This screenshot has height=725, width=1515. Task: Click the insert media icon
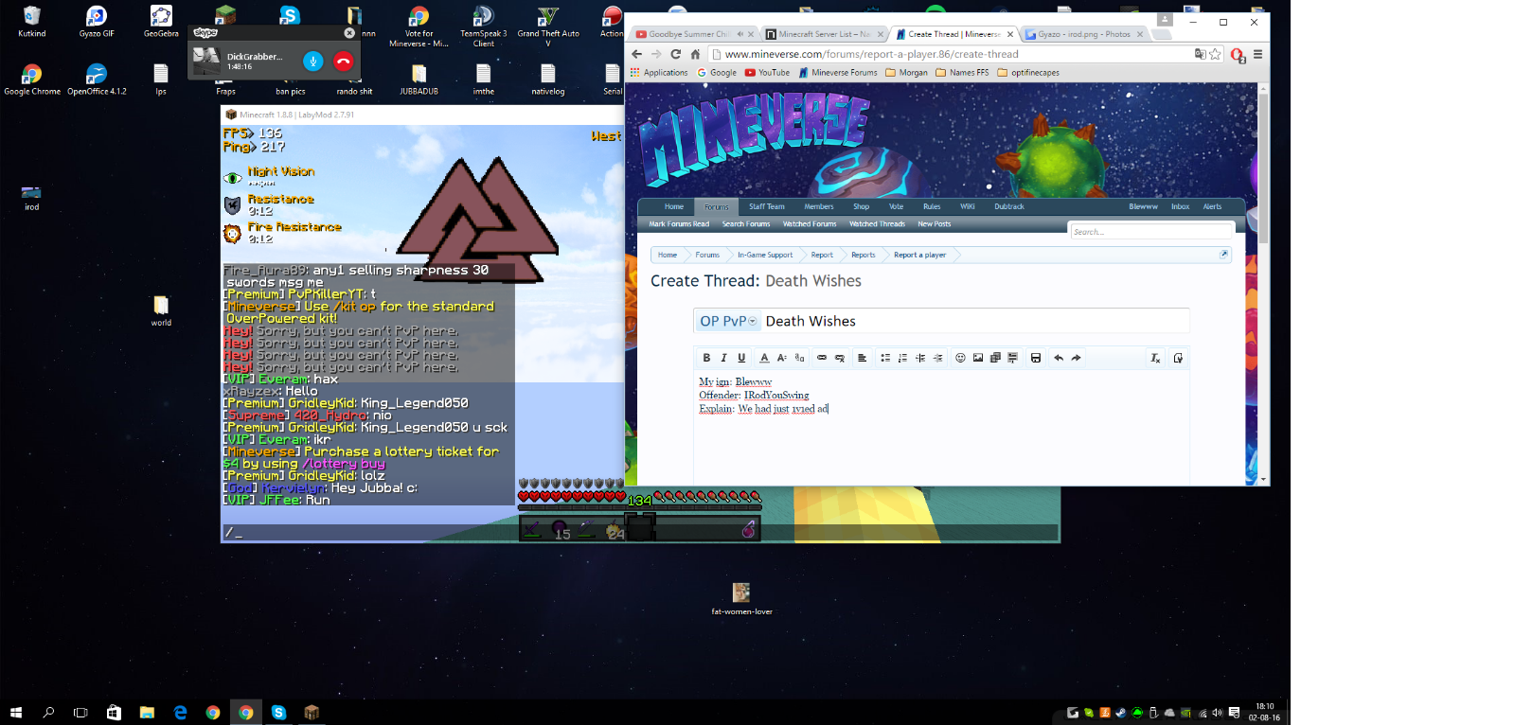(995, 358)
